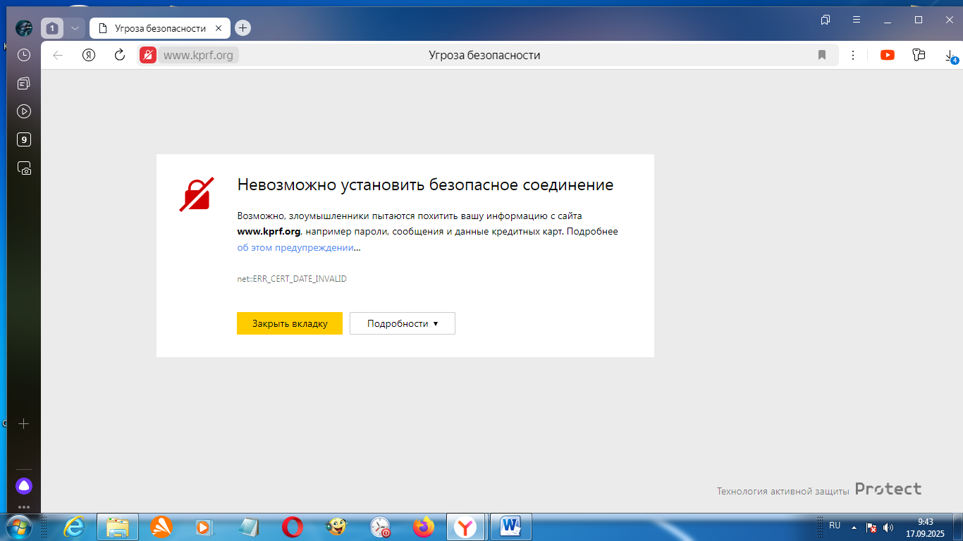Open browsing history in sidebar
Image resolution: width=963 pixels, height=541 pixels.
tap(24, 55)
